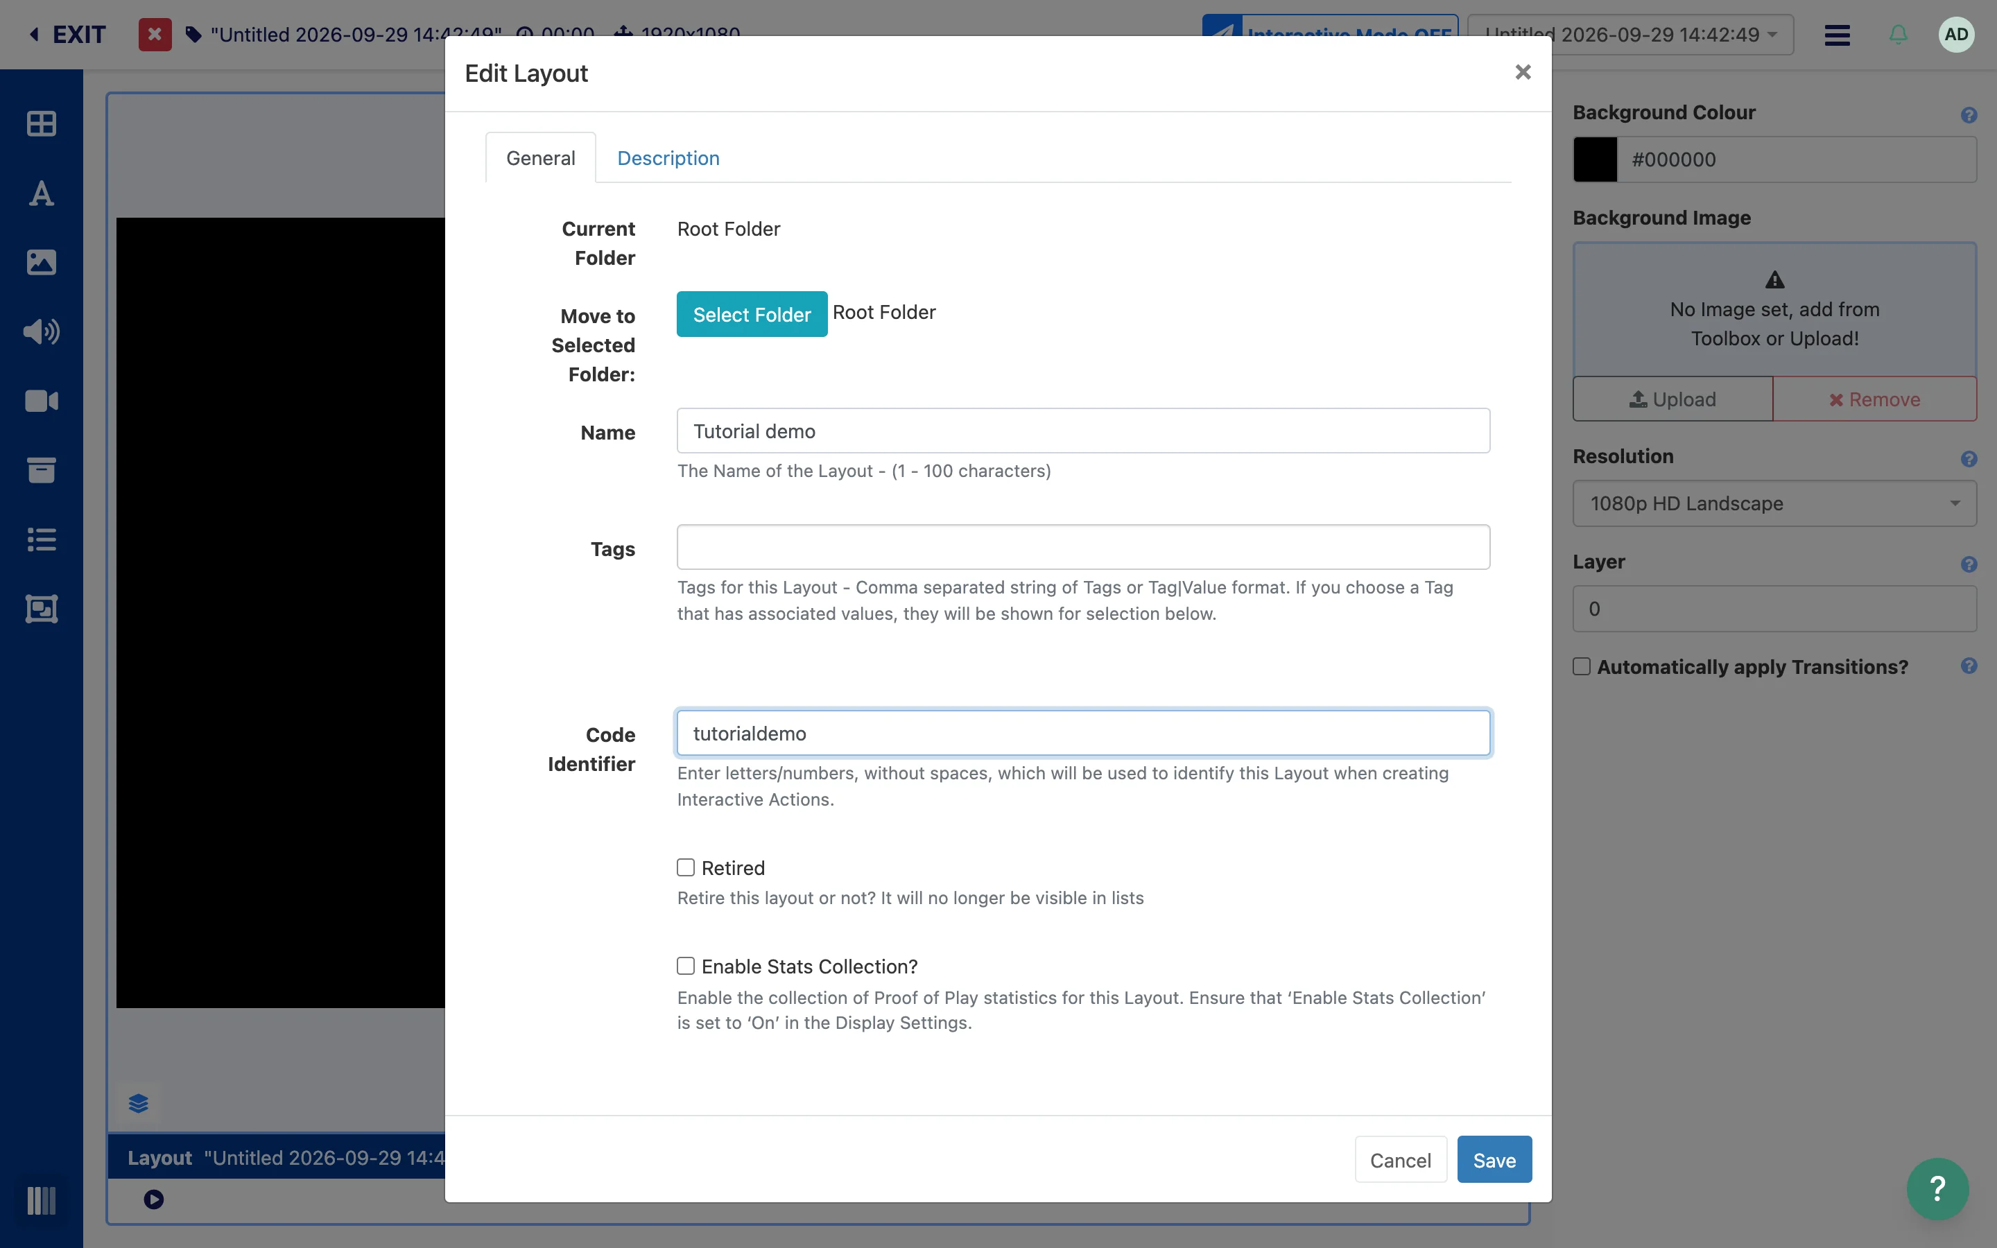This screenshot has height=1248, width=1997.
Task: Open the Untitled layout selector dropdown
Action: 1631,35
